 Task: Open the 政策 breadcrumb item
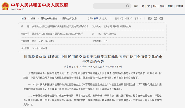[33, 18]
